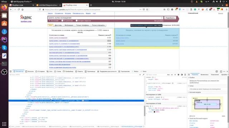
Task: Open a new Firefox tab
Action: 91,5
